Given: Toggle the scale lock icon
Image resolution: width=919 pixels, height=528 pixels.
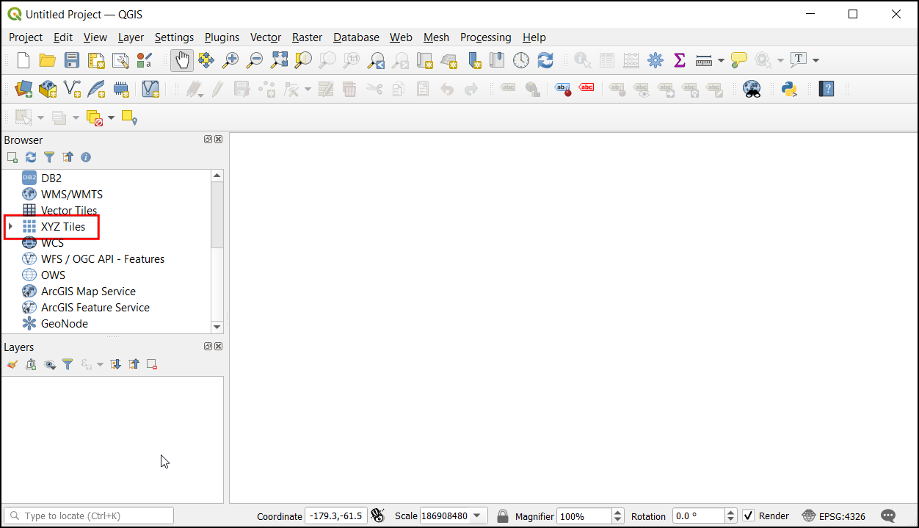Looking at the screenshot, I should point(502,516).
